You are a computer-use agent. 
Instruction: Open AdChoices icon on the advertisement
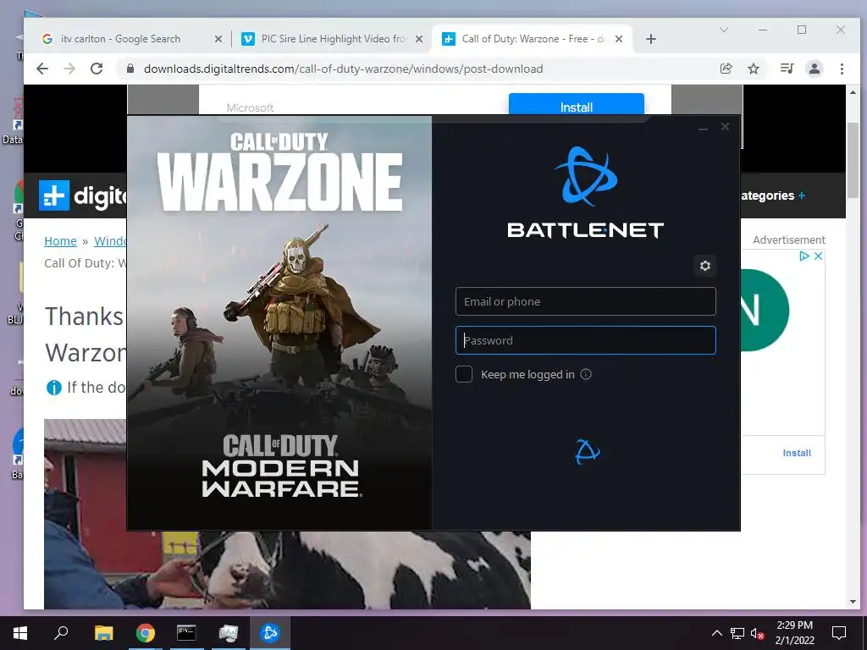[804, 256]
